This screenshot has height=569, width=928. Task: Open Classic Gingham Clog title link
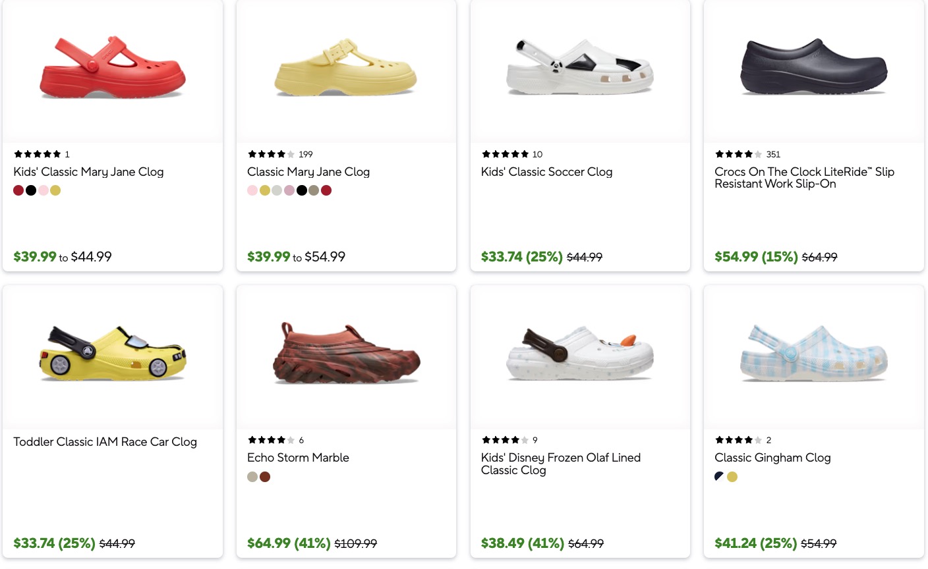[x=772, y=458]
